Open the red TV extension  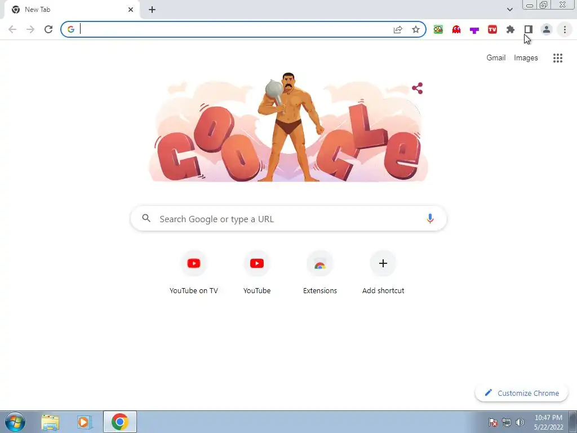[x=492, y=29]
